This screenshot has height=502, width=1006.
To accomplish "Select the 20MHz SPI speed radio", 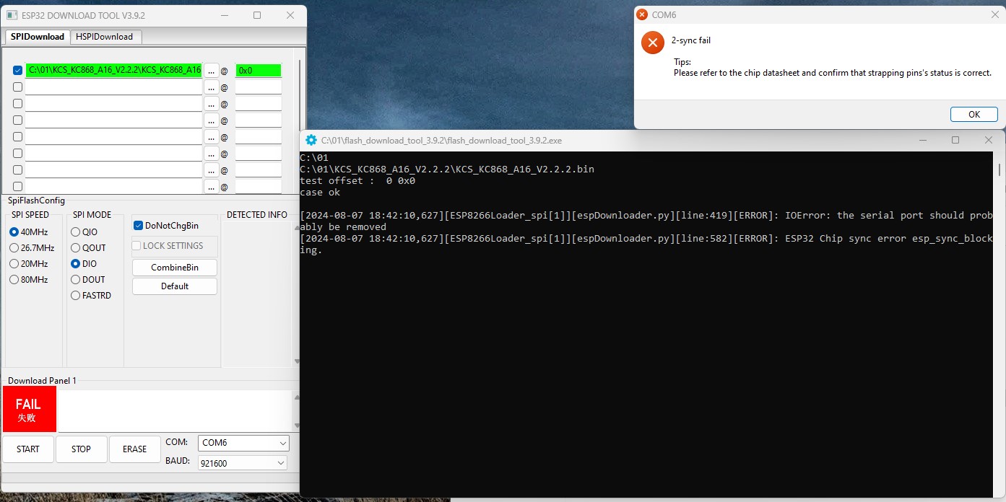I will click(x=29, y=264).
